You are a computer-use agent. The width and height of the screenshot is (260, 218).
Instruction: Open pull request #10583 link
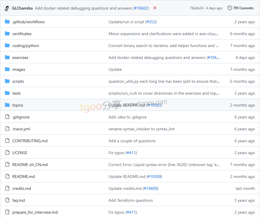click(154, 105)
